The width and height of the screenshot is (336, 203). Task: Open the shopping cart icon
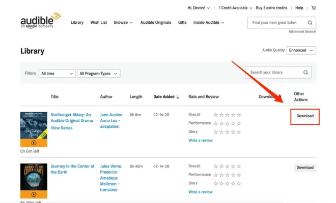(314, 8)
